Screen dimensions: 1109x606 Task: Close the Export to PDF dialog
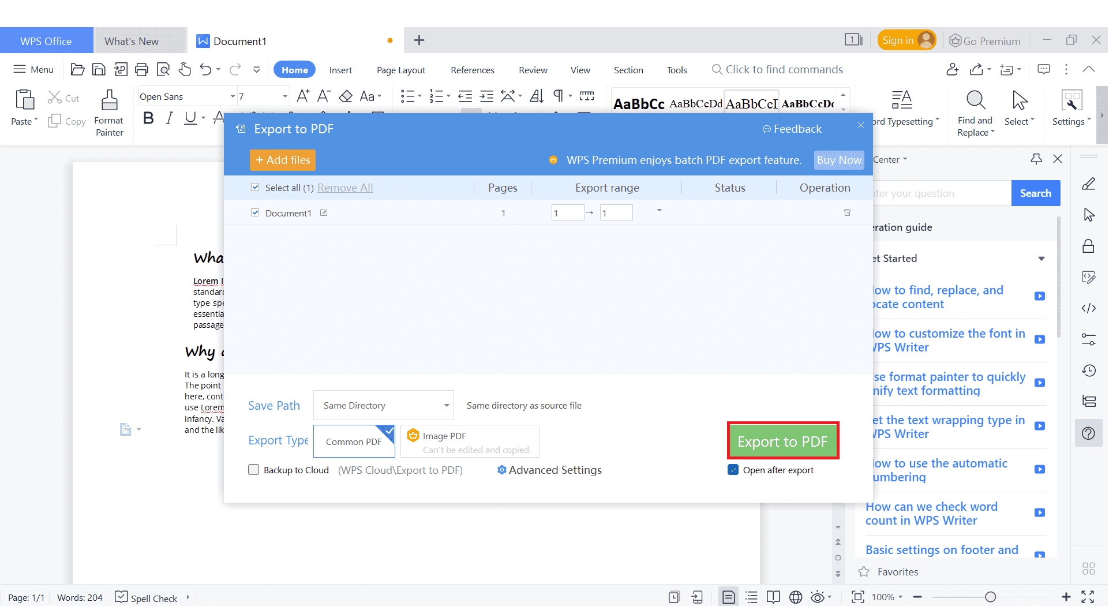click(x=861, y=125)
